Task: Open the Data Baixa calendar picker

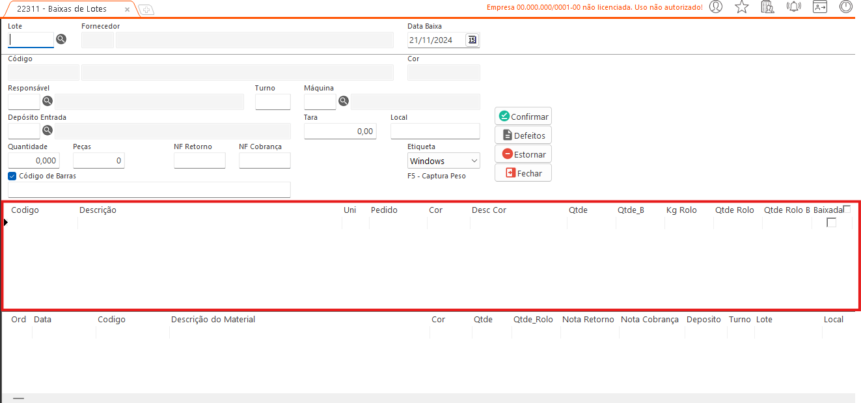Action: 472,40
